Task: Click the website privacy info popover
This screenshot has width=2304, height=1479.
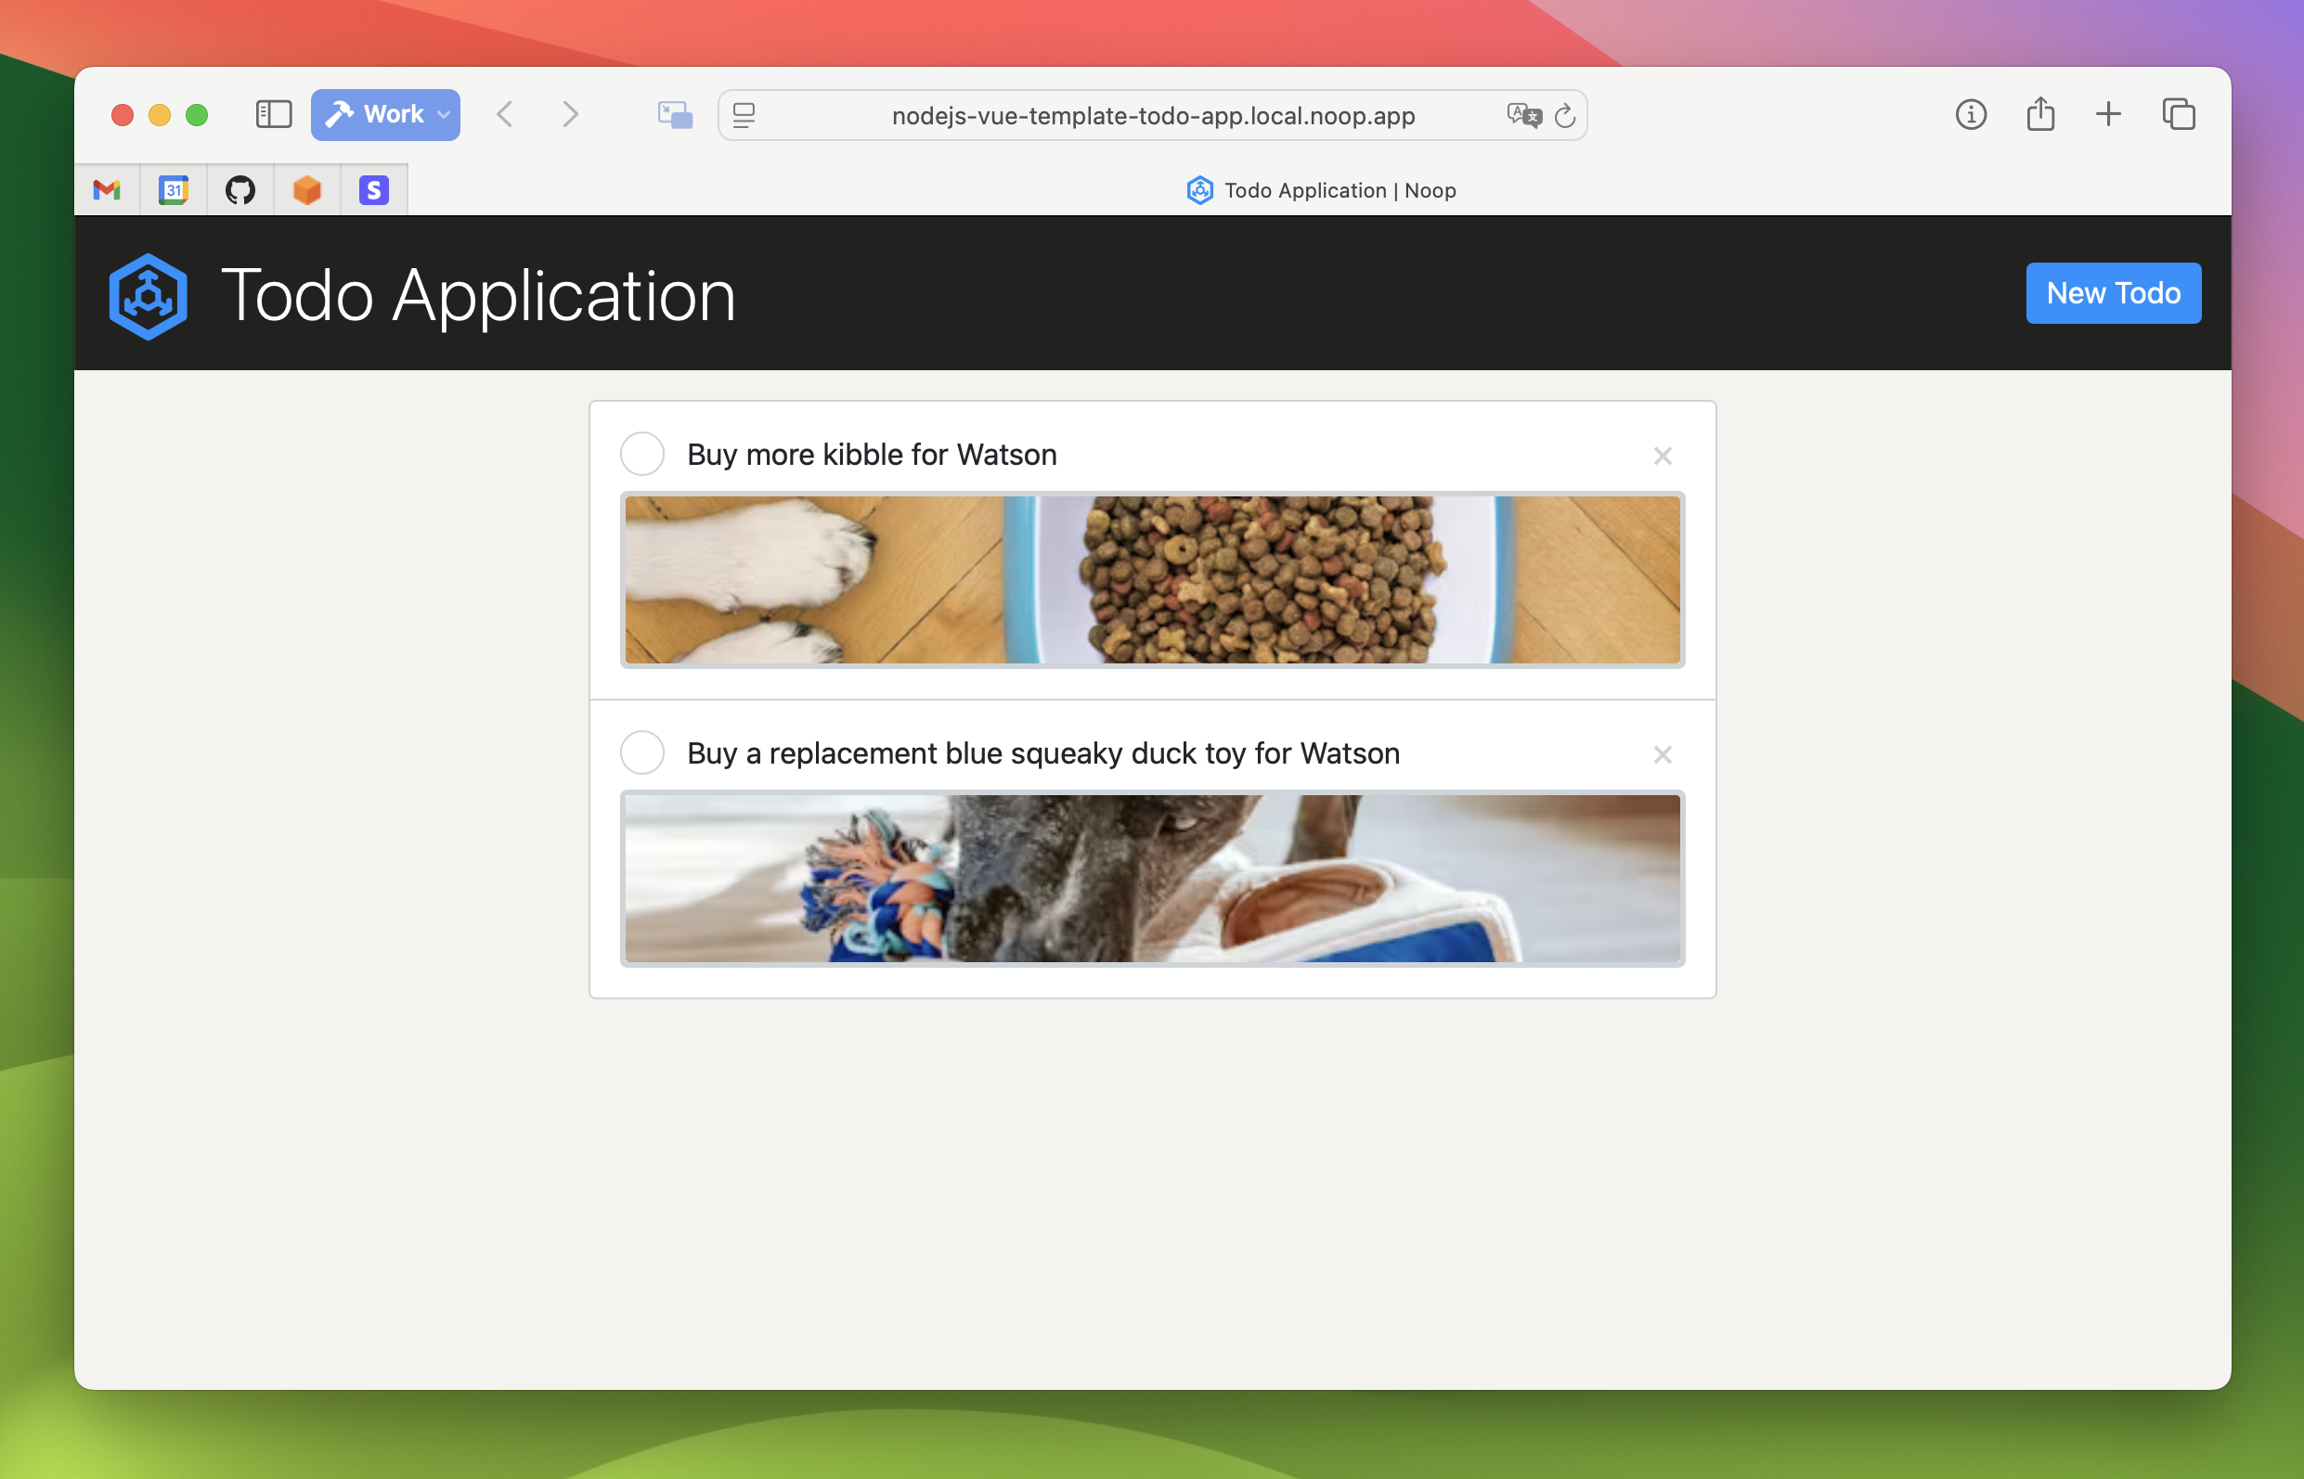Action: click(1971, 113)
